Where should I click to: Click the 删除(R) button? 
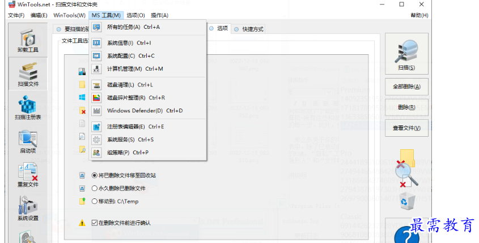click(406, 107)
